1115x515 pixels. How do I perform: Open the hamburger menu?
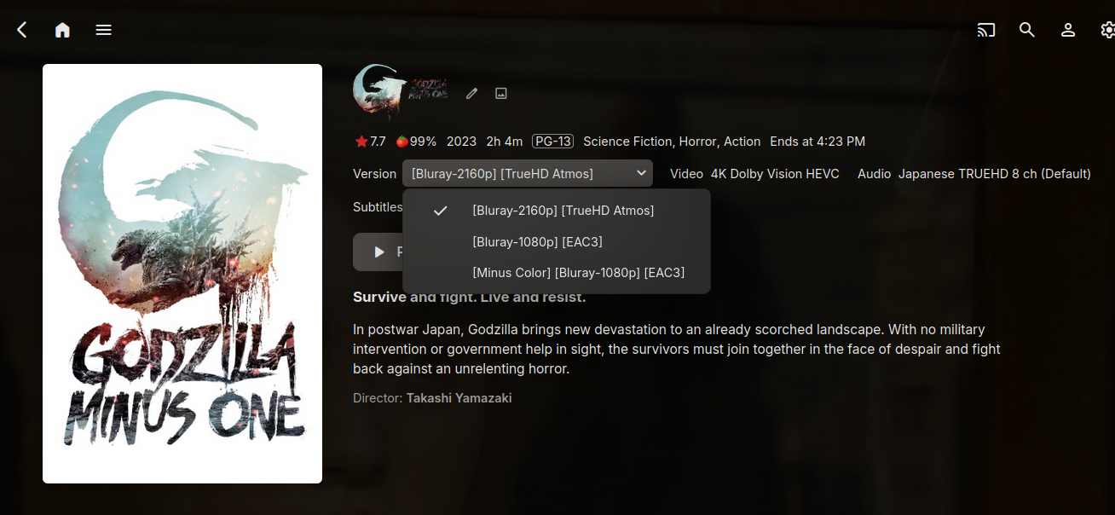103,30
